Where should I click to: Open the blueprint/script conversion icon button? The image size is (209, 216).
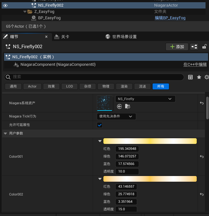[194, 47]
